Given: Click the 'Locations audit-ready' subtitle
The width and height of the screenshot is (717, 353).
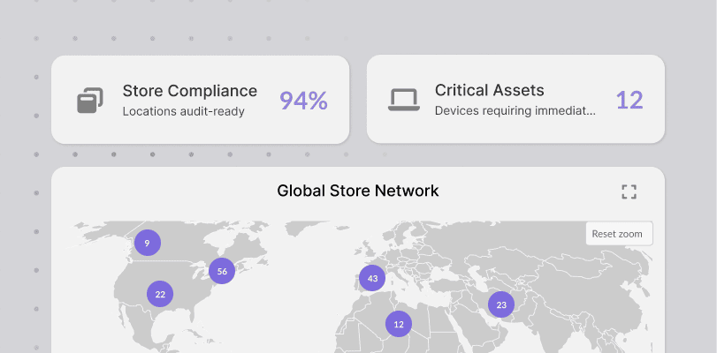Looking at the screenshot, I should [183, 111].
